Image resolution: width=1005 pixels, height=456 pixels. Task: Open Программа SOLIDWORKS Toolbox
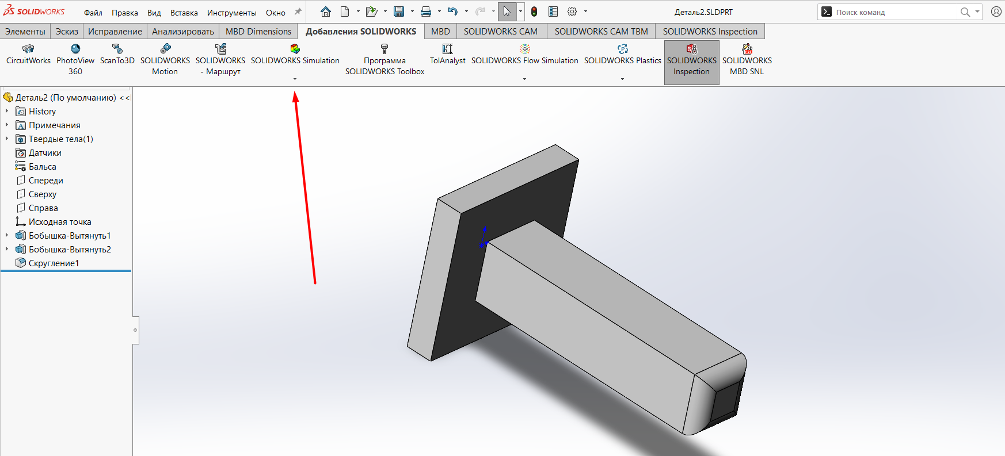385,60
